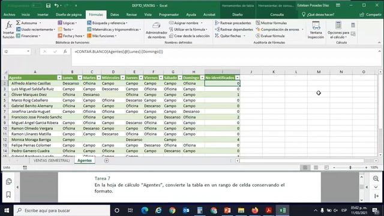Open the Agente column filter dropdown

click(x=59, y=77)
